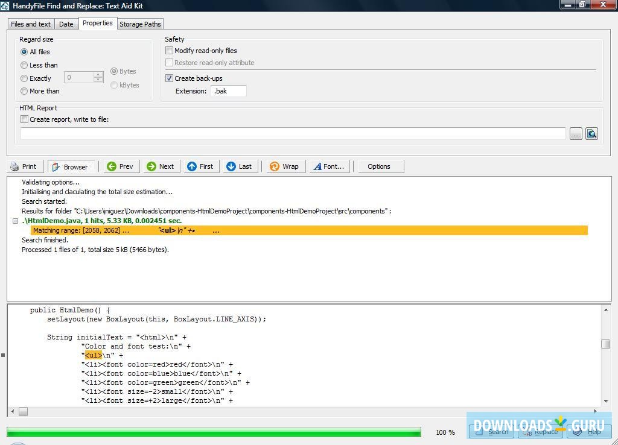Click the 'Search started.' log line

pos(44,201)
